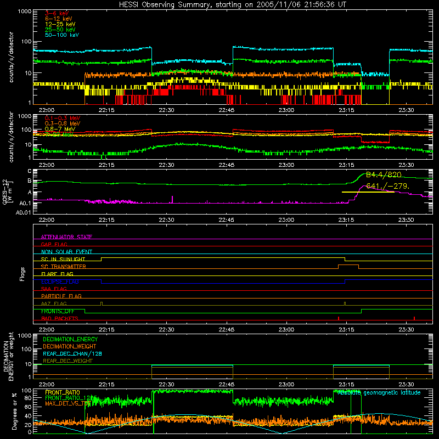Image resolution: width=439 pixels, height=439 pixels.
Task: Click the "GOES-12" vertical axis label
Action: (x=5, y=192)
